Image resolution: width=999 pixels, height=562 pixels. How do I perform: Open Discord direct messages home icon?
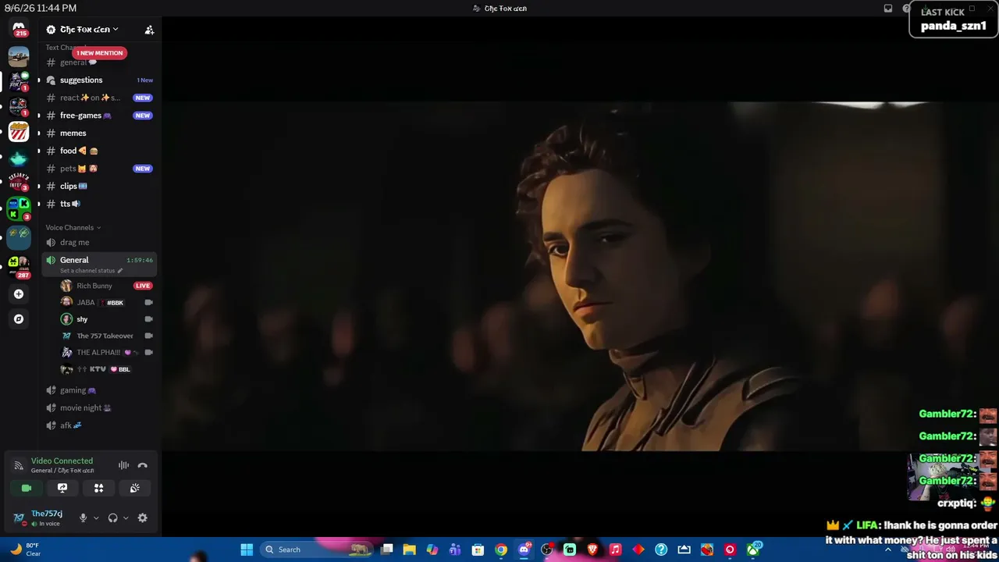tap(19, 29)
